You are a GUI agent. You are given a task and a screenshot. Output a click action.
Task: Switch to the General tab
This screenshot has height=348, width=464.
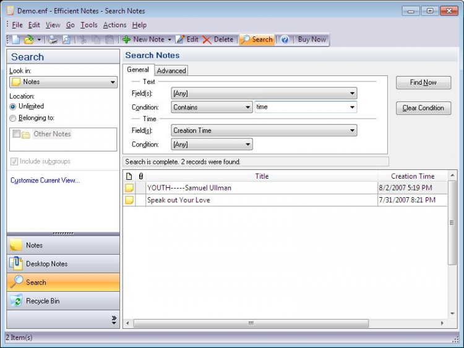click(x=138, y=70)
